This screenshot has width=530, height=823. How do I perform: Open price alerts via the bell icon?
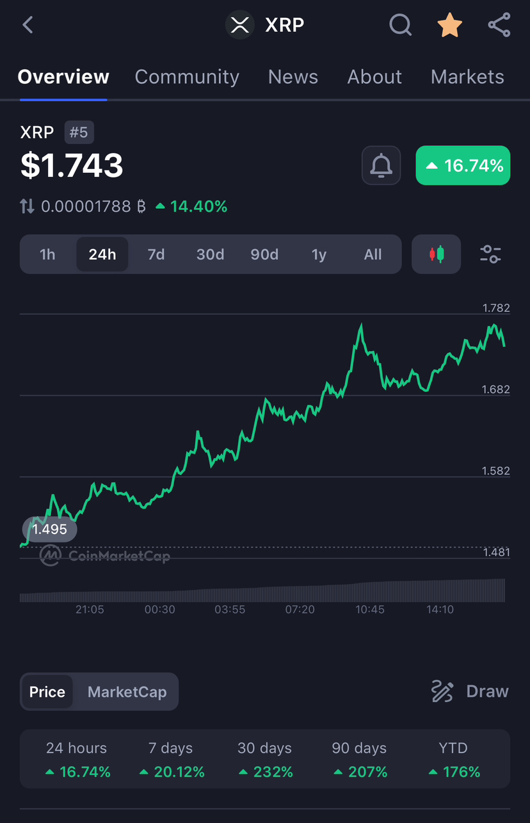tap(381, 165)
